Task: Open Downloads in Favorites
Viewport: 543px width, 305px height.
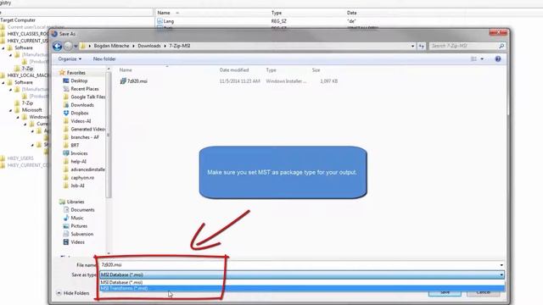Action: (82, 105)
